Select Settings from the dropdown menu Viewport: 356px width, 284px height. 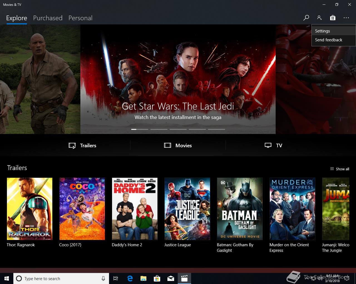[x=333, y=31]
